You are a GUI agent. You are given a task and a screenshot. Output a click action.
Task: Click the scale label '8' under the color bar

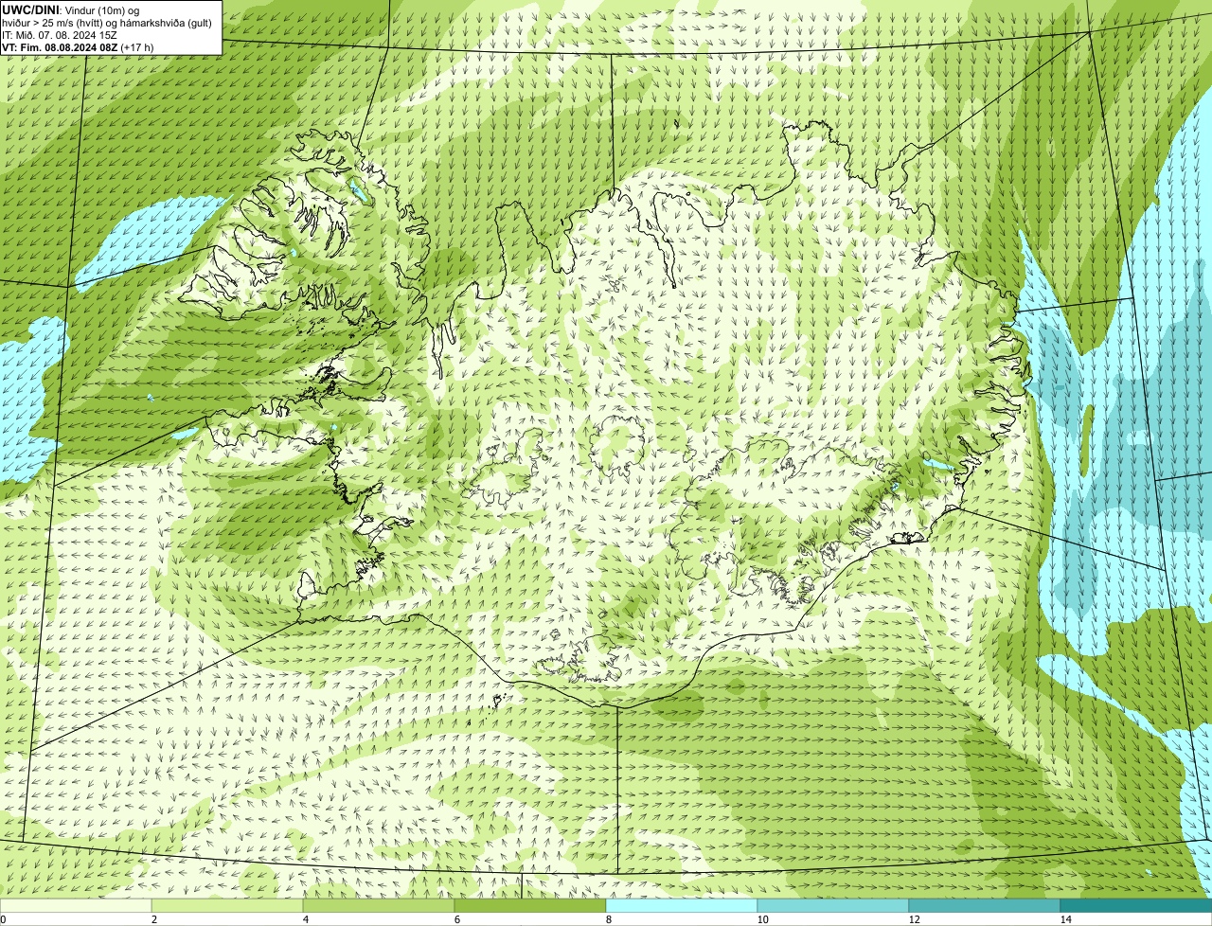click(608, 919)
